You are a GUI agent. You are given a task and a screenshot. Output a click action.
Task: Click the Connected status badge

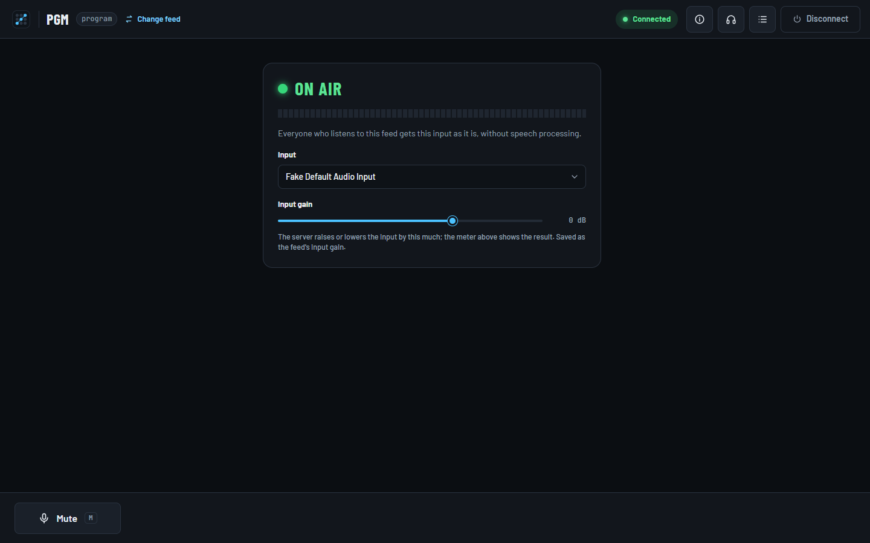click(646, 19)
